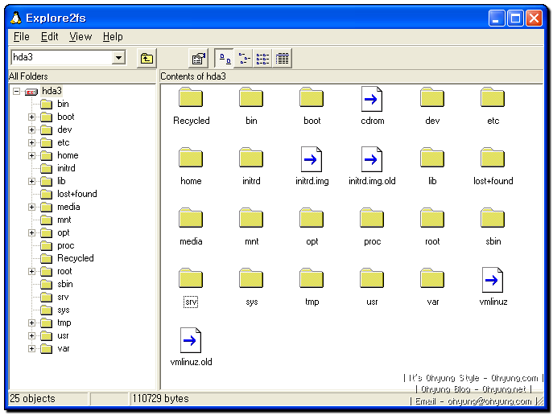Select the opt folder icon in contents
Image resolution: width=553 pixels, height=415 pixels.
(x=312, y=218)
